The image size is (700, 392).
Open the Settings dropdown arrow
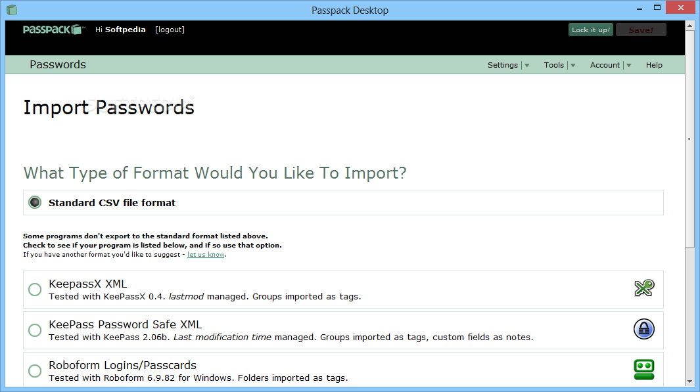tap(526, 66)
